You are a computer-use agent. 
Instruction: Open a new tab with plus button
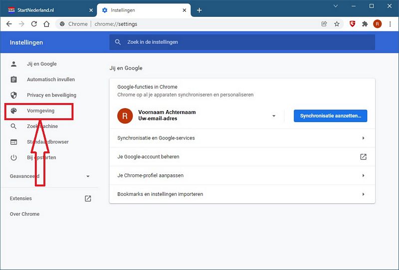[x=199, y=10]
